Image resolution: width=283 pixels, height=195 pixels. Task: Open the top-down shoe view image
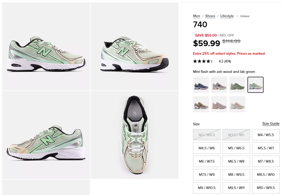click(x=134, y=135)
